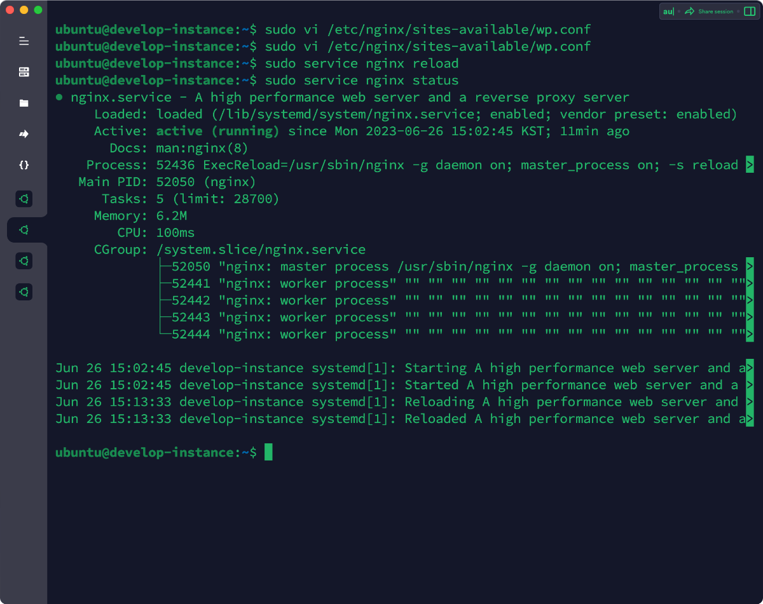The image size is (763, 604).
Task: Click the "Started A high performance" log line
Action: [404, 386]
